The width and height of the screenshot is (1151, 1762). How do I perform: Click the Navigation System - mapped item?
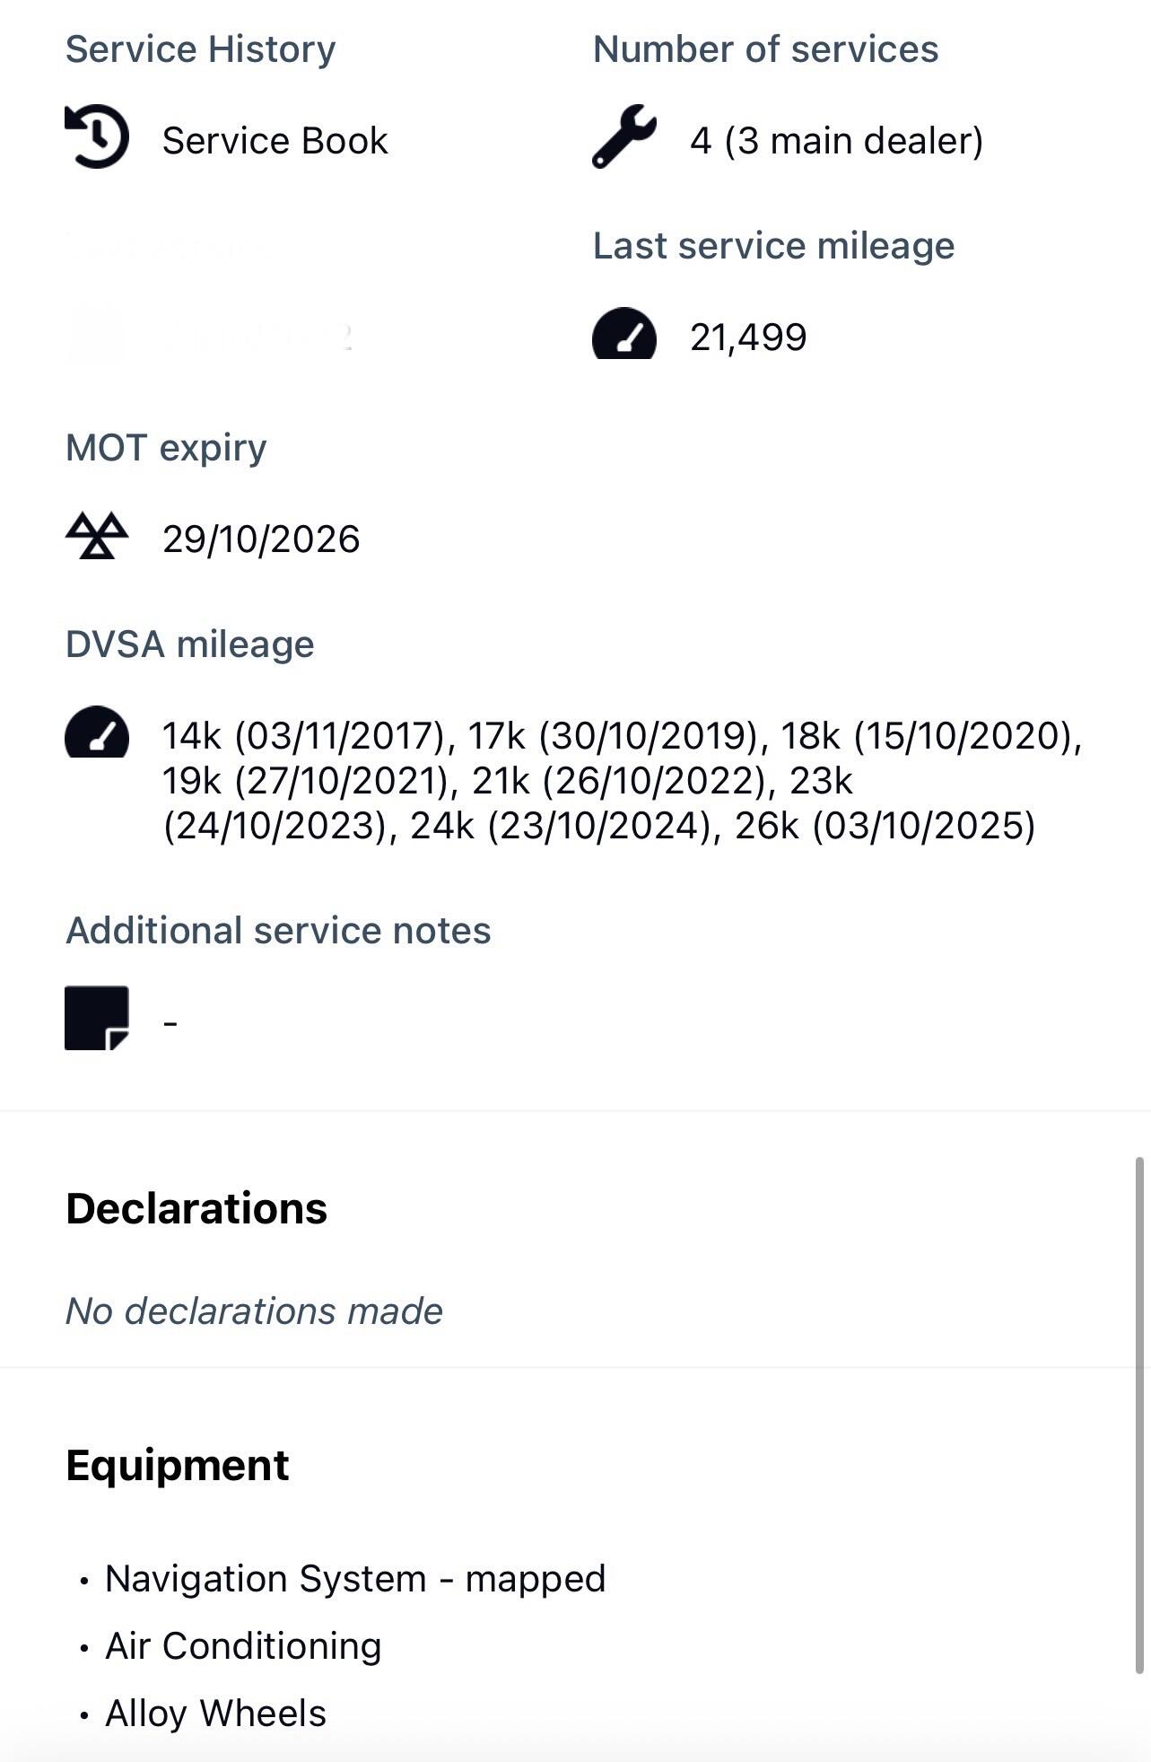coord(355,1579)
